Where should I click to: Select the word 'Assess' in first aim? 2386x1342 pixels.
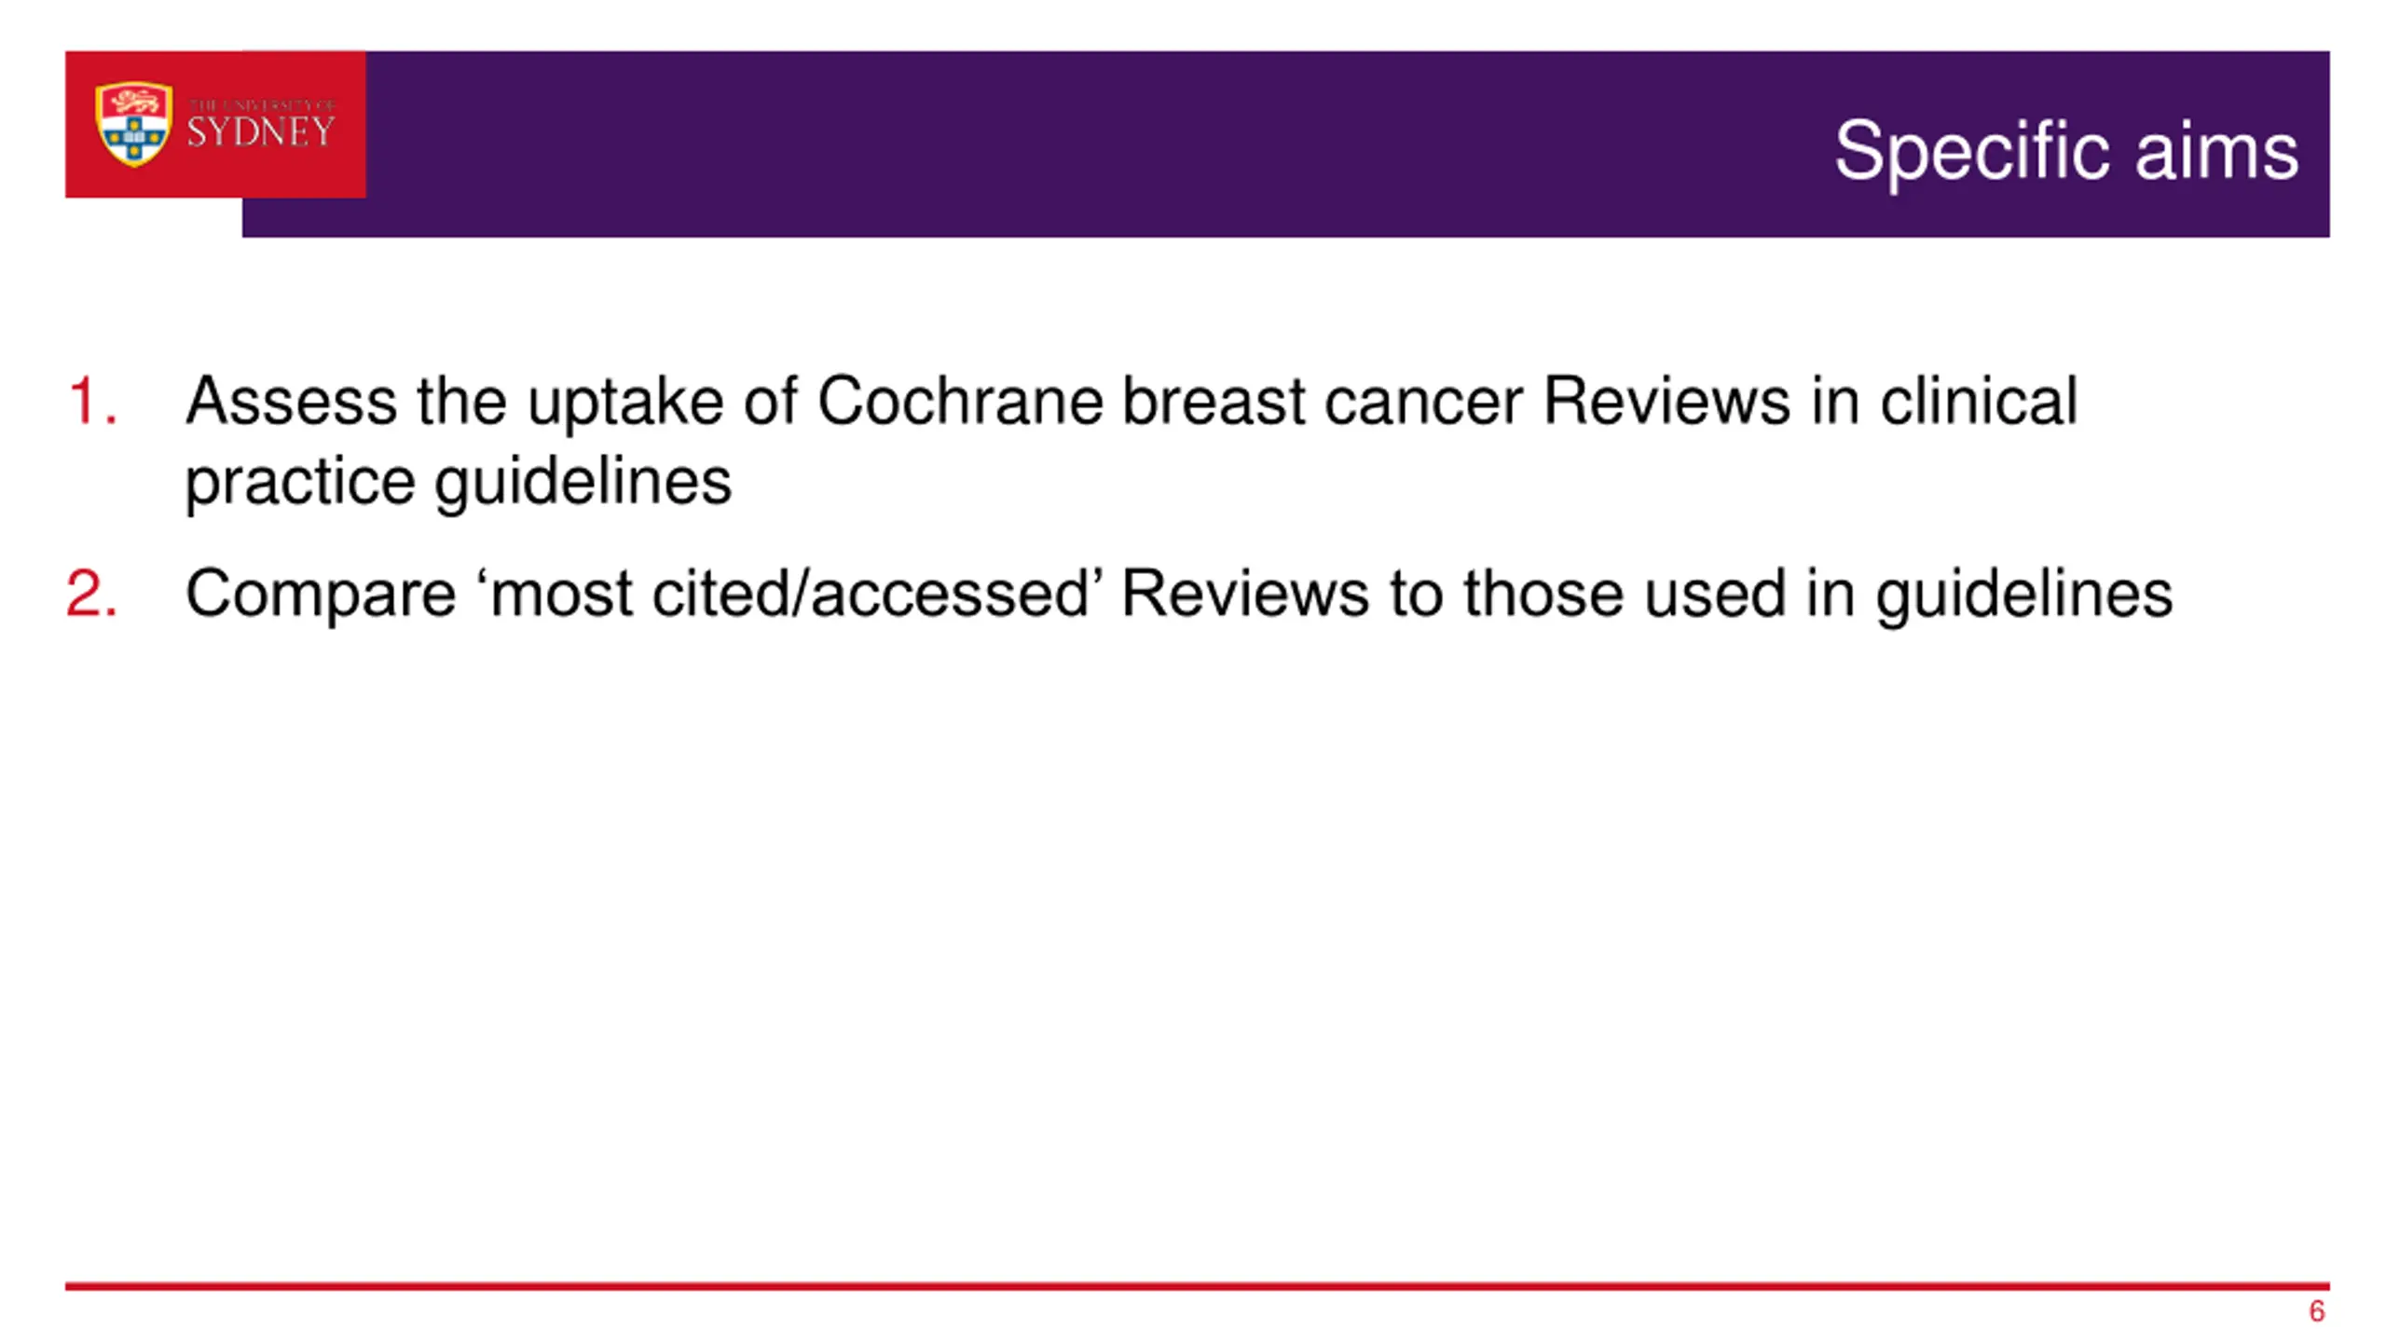click(291, 402)
